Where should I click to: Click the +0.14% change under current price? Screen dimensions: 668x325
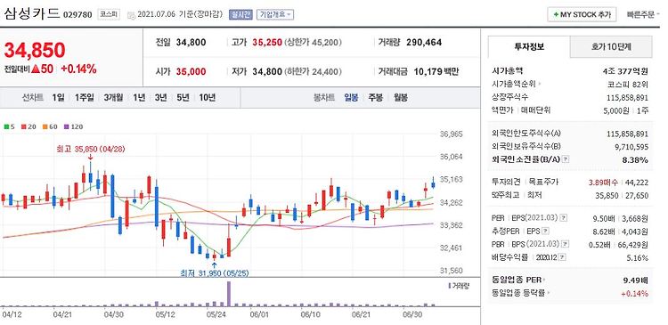(78, 69)
